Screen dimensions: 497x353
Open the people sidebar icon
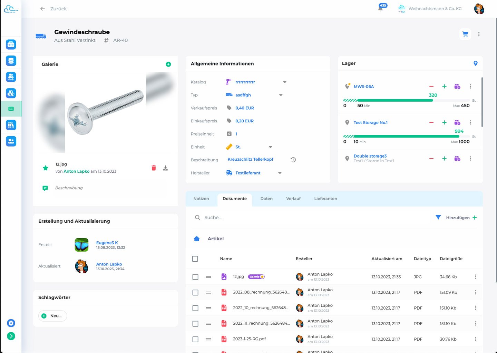coord(11,77)
